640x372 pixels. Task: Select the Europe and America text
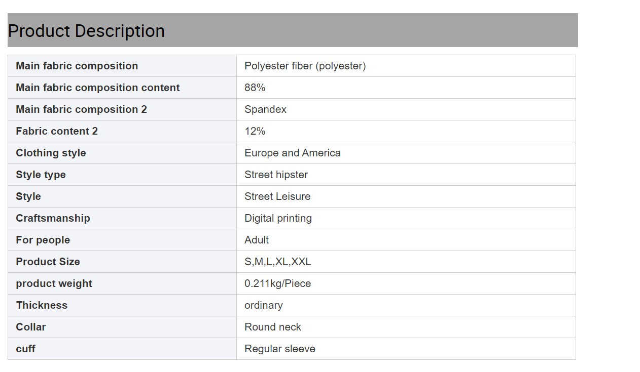coord(292,153)
